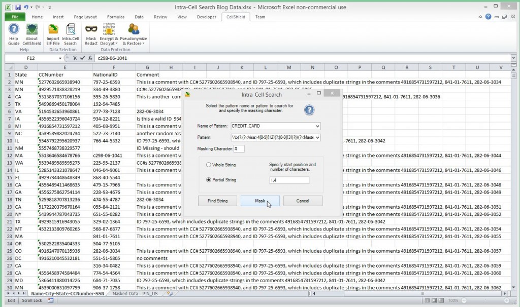Click the Mask Redact icon
Viewport: 520px width, 307px height.
91,34
